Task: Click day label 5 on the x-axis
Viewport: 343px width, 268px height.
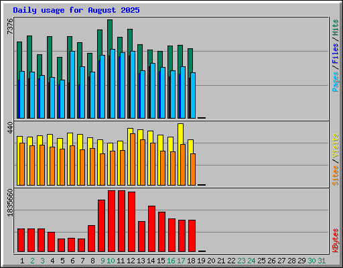Action: [x=62, y=261]
